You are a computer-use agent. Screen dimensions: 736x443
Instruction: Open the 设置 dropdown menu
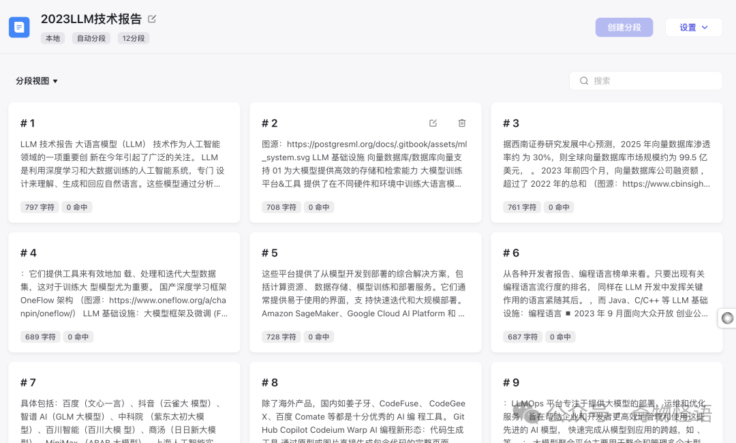(x=693, y=27)
